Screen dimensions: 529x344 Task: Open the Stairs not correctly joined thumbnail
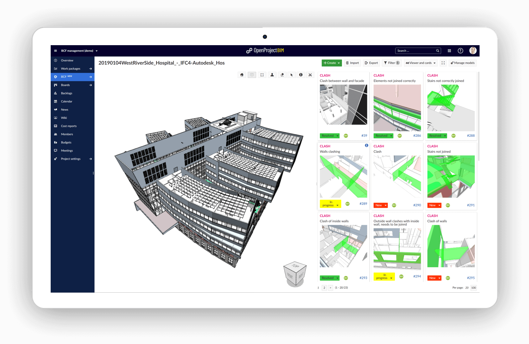451,108
